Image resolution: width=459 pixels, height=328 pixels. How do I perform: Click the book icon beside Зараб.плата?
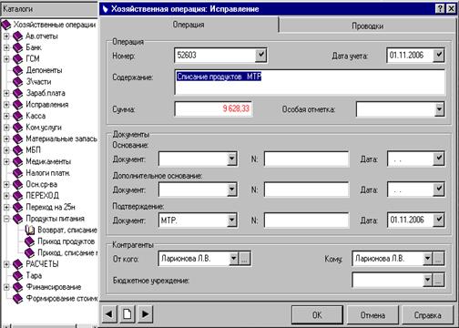click(17, 93)
